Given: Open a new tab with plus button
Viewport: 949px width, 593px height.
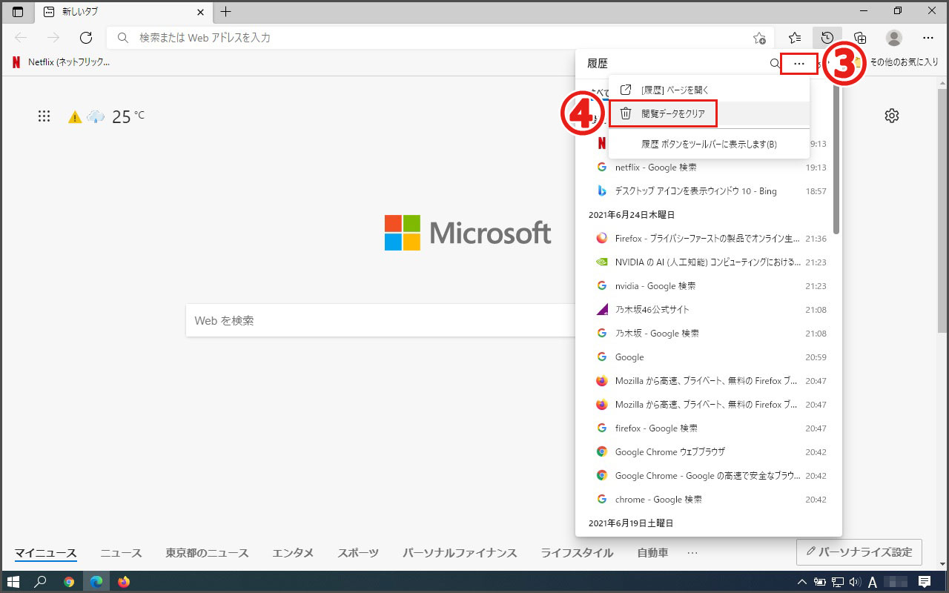Looking at the screenshot, I should 226,12.
